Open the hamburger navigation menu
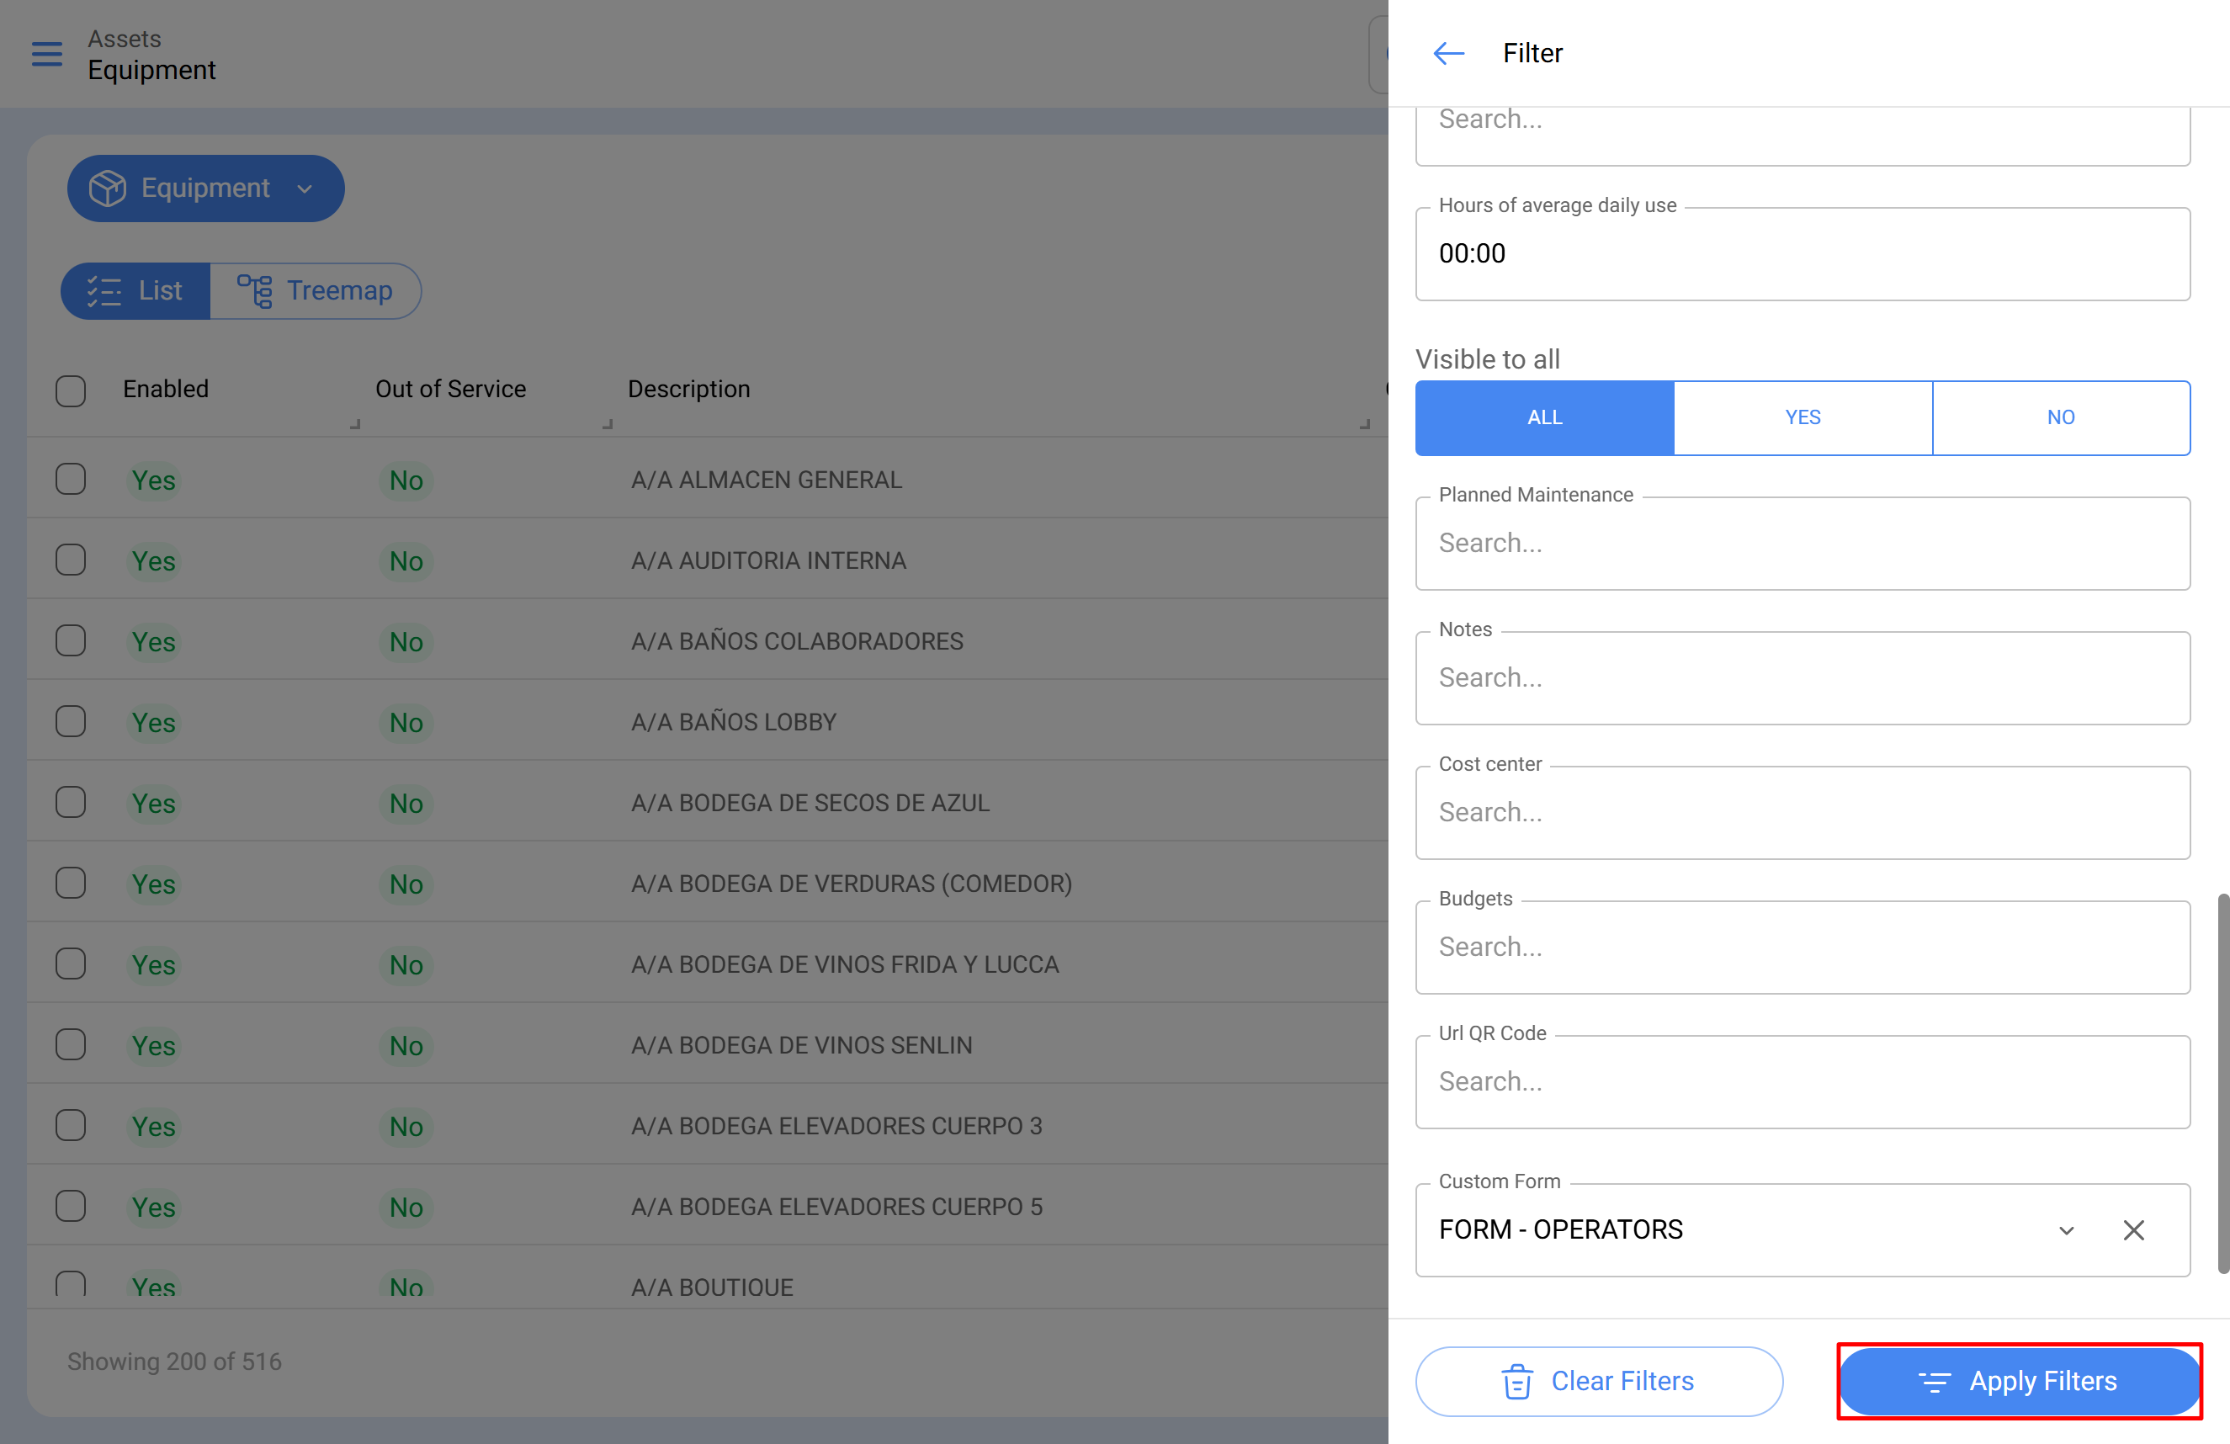Viewport: 2230px width, 1444px height. pos(47,55)
